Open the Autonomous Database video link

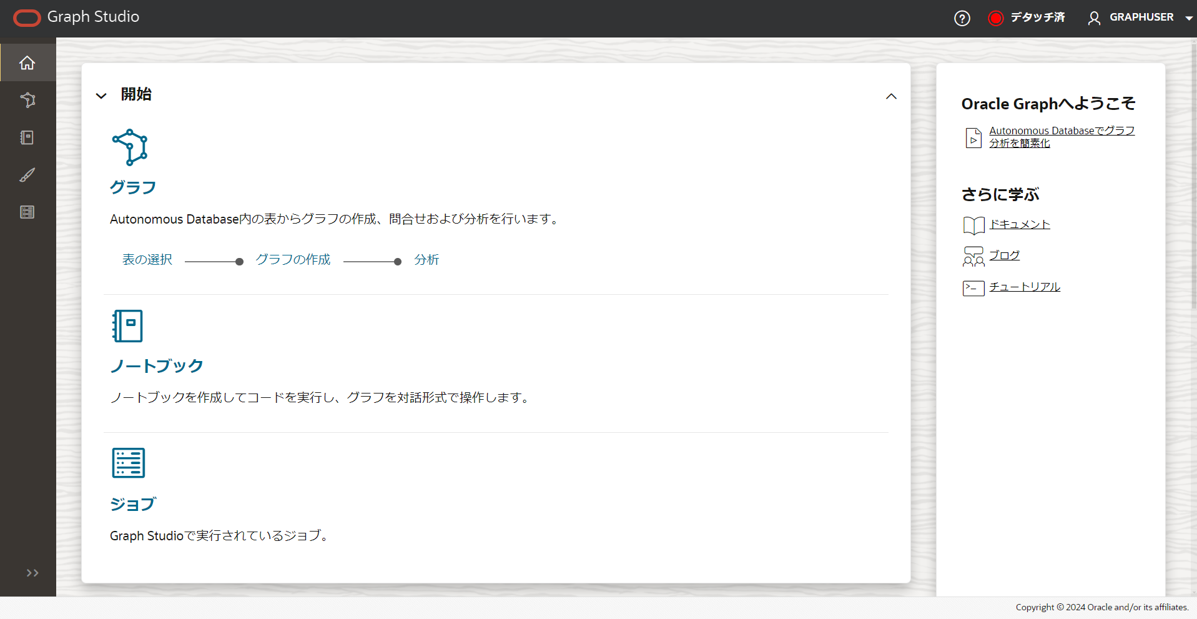click(1061, 136)
